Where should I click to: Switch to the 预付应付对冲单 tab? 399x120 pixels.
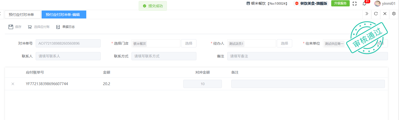click(x=23, y=15)
